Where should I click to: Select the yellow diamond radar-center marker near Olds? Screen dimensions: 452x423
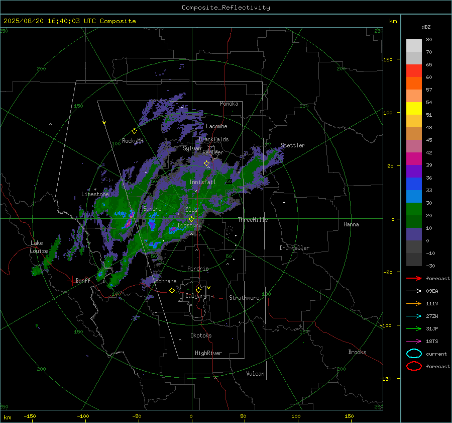tap(191, 219)
